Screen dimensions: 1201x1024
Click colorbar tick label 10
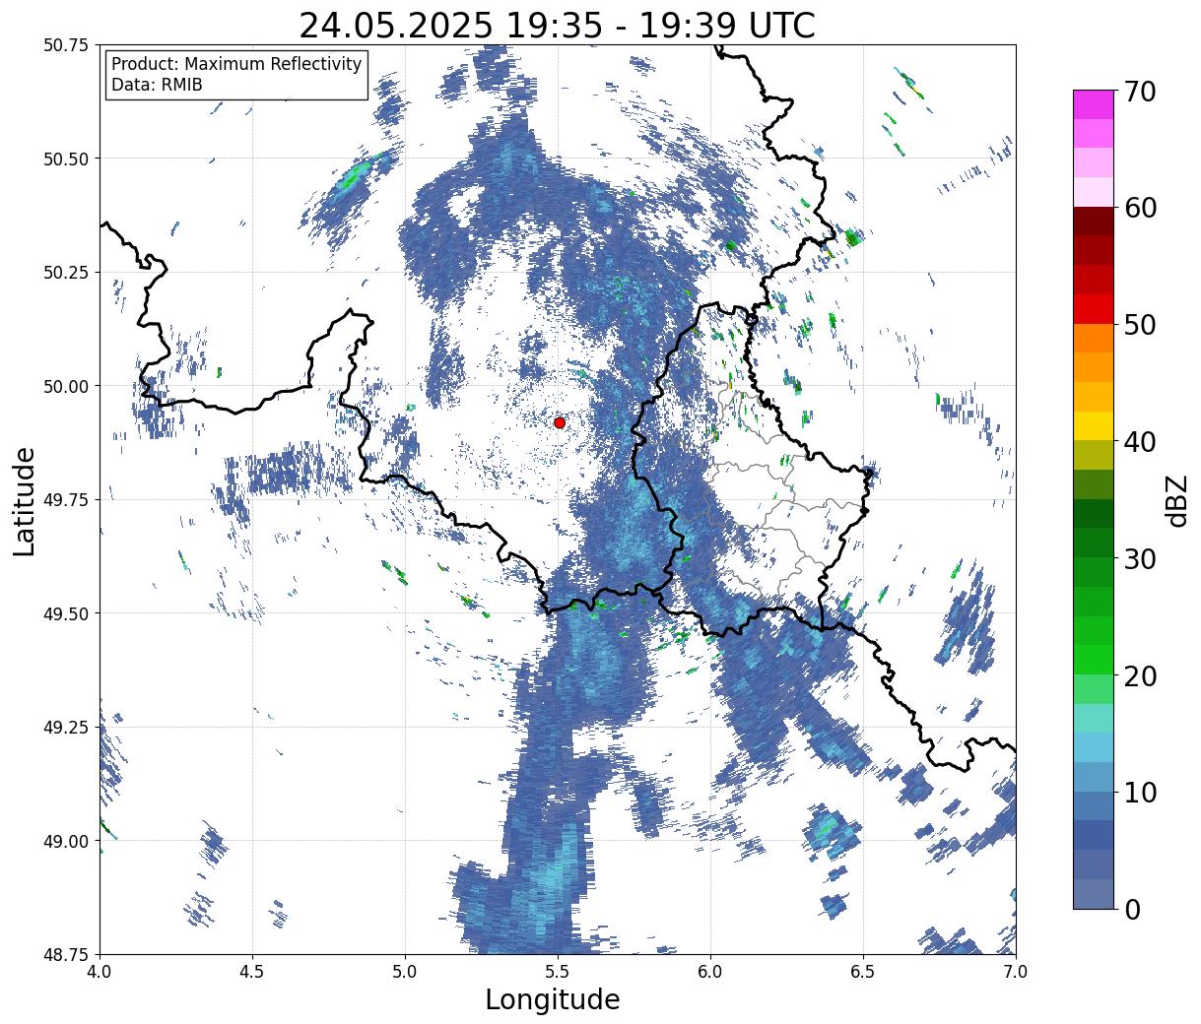[x=1139, y=792]
